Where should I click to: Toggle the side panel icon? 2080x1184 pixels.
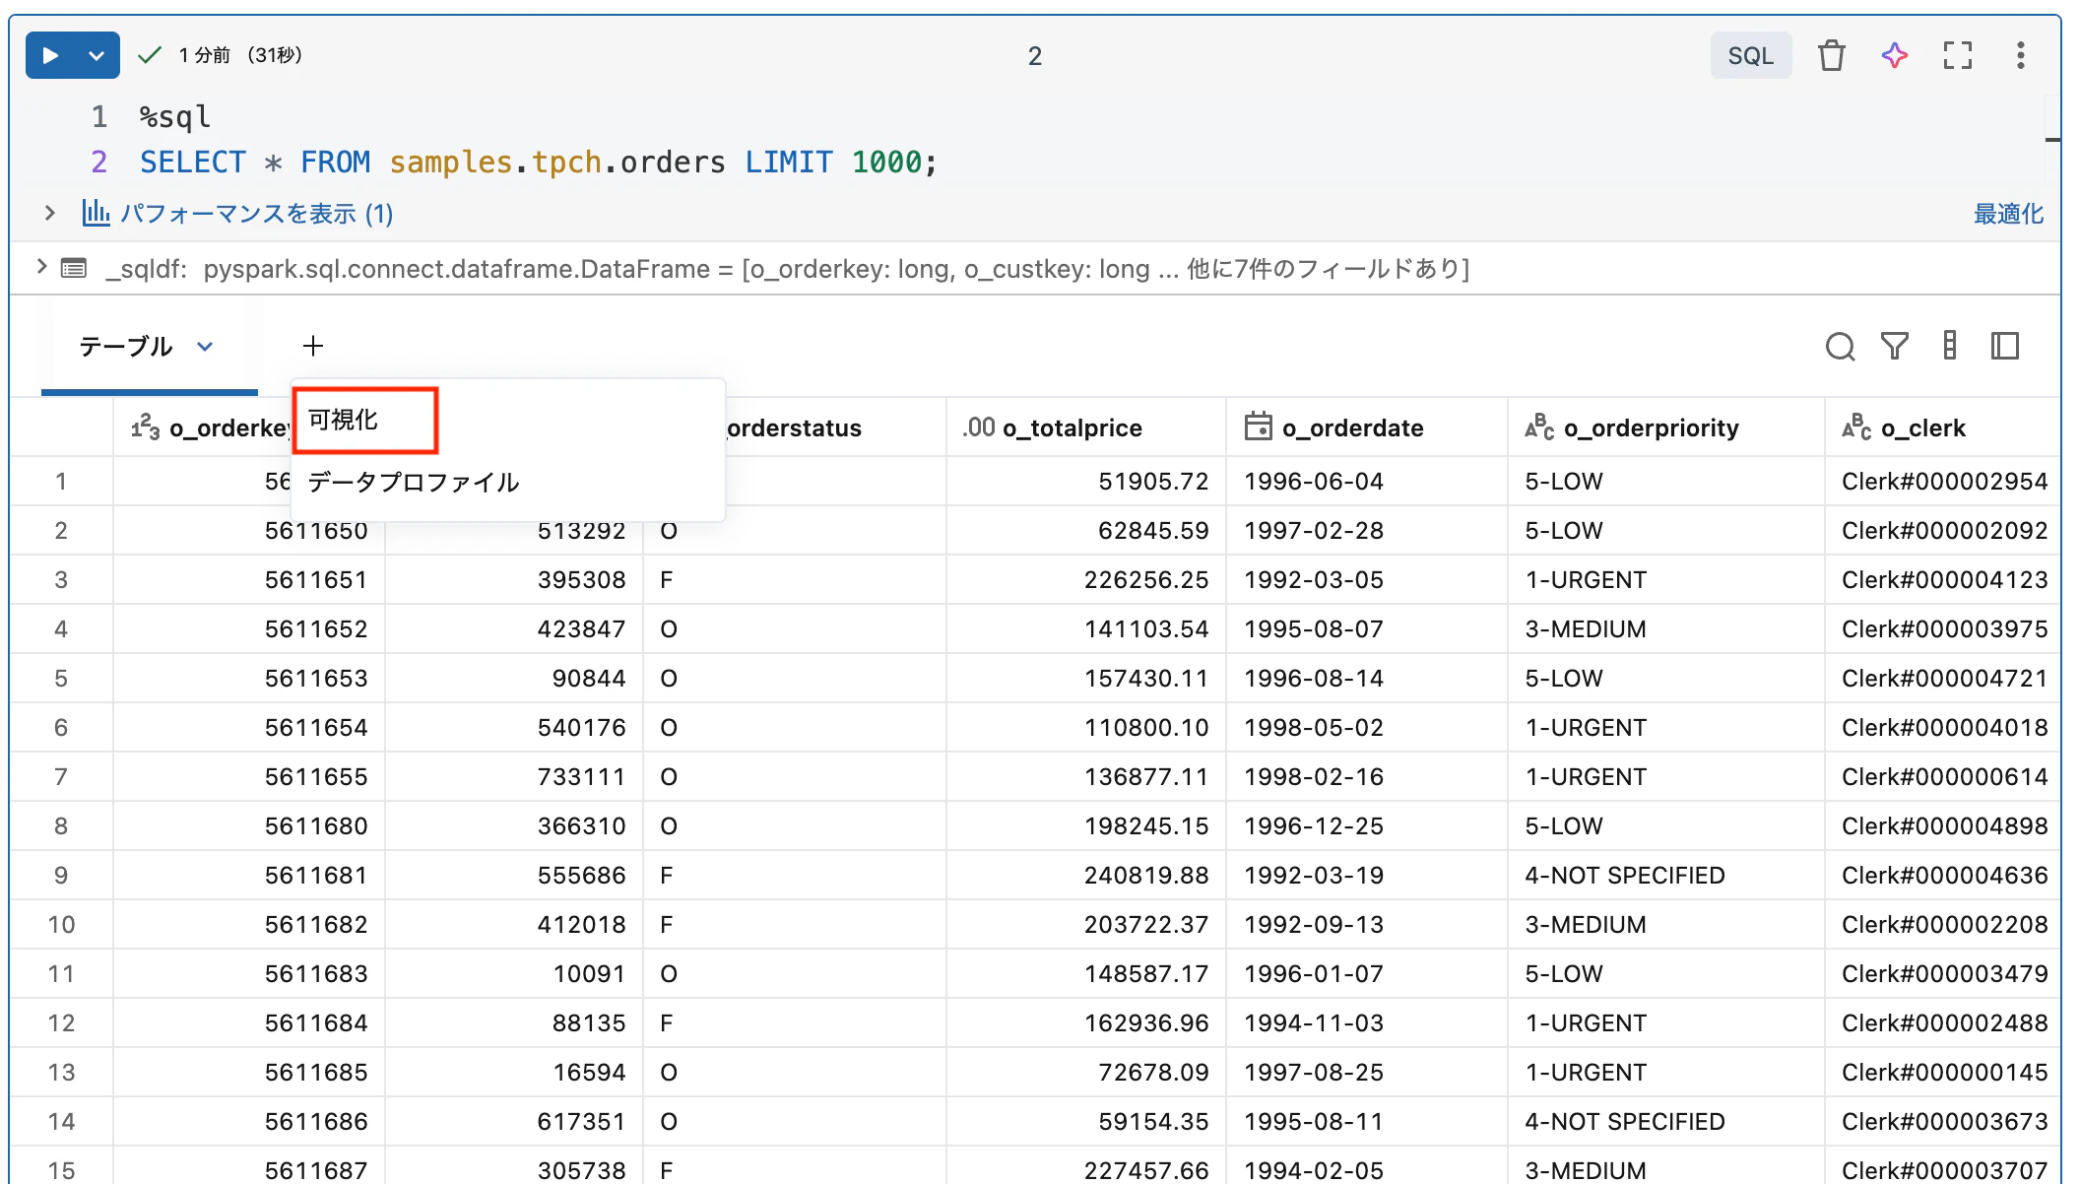pyautogui.click(x=2005, y=346)
